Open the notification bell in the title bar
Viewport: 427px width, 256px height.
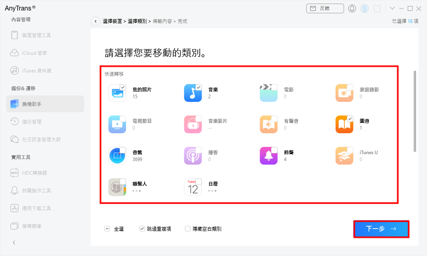point(352,8)
